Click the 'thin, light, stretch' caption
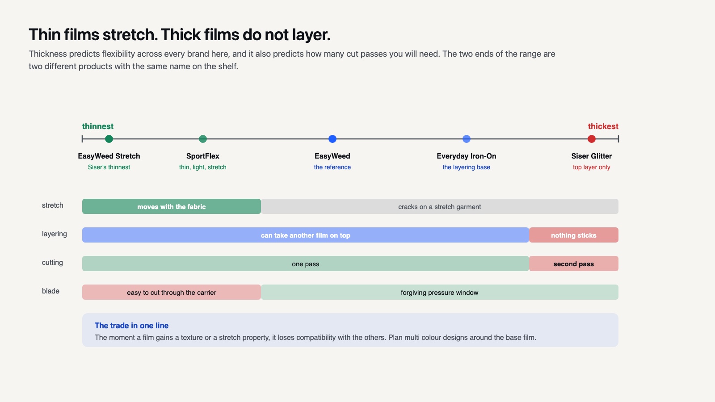This screenshot has height=402, width=715. 203,167
